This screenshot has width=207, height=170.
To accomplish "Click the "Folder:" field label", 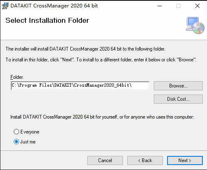I will tap(17, 77).
